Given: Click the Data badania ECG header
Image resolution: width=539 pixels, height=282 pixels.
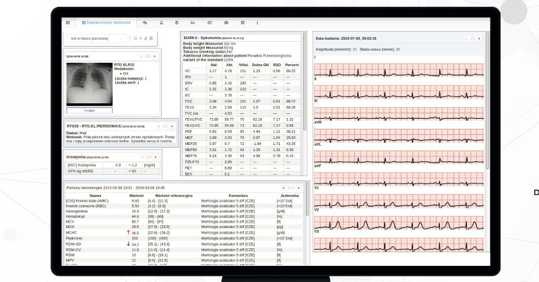Looking at the screenshot, I should tap(346, 38).
